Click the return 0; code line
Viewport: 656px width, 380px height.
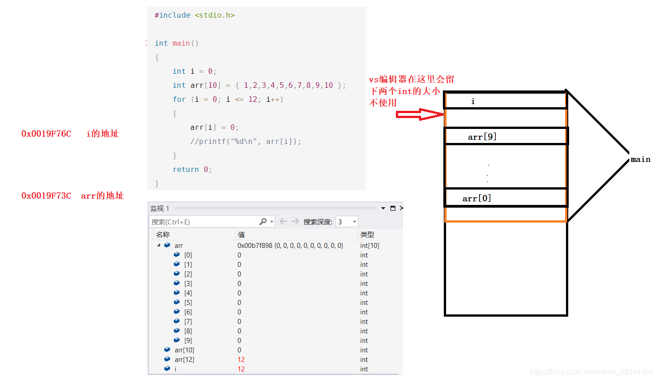pyautogui.click(x=192, y=169)
